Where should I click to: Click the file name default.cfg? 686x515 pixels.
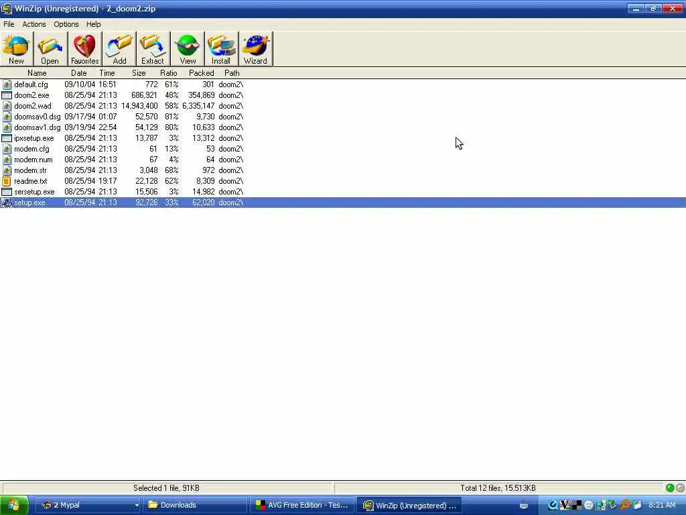[31, 84]
